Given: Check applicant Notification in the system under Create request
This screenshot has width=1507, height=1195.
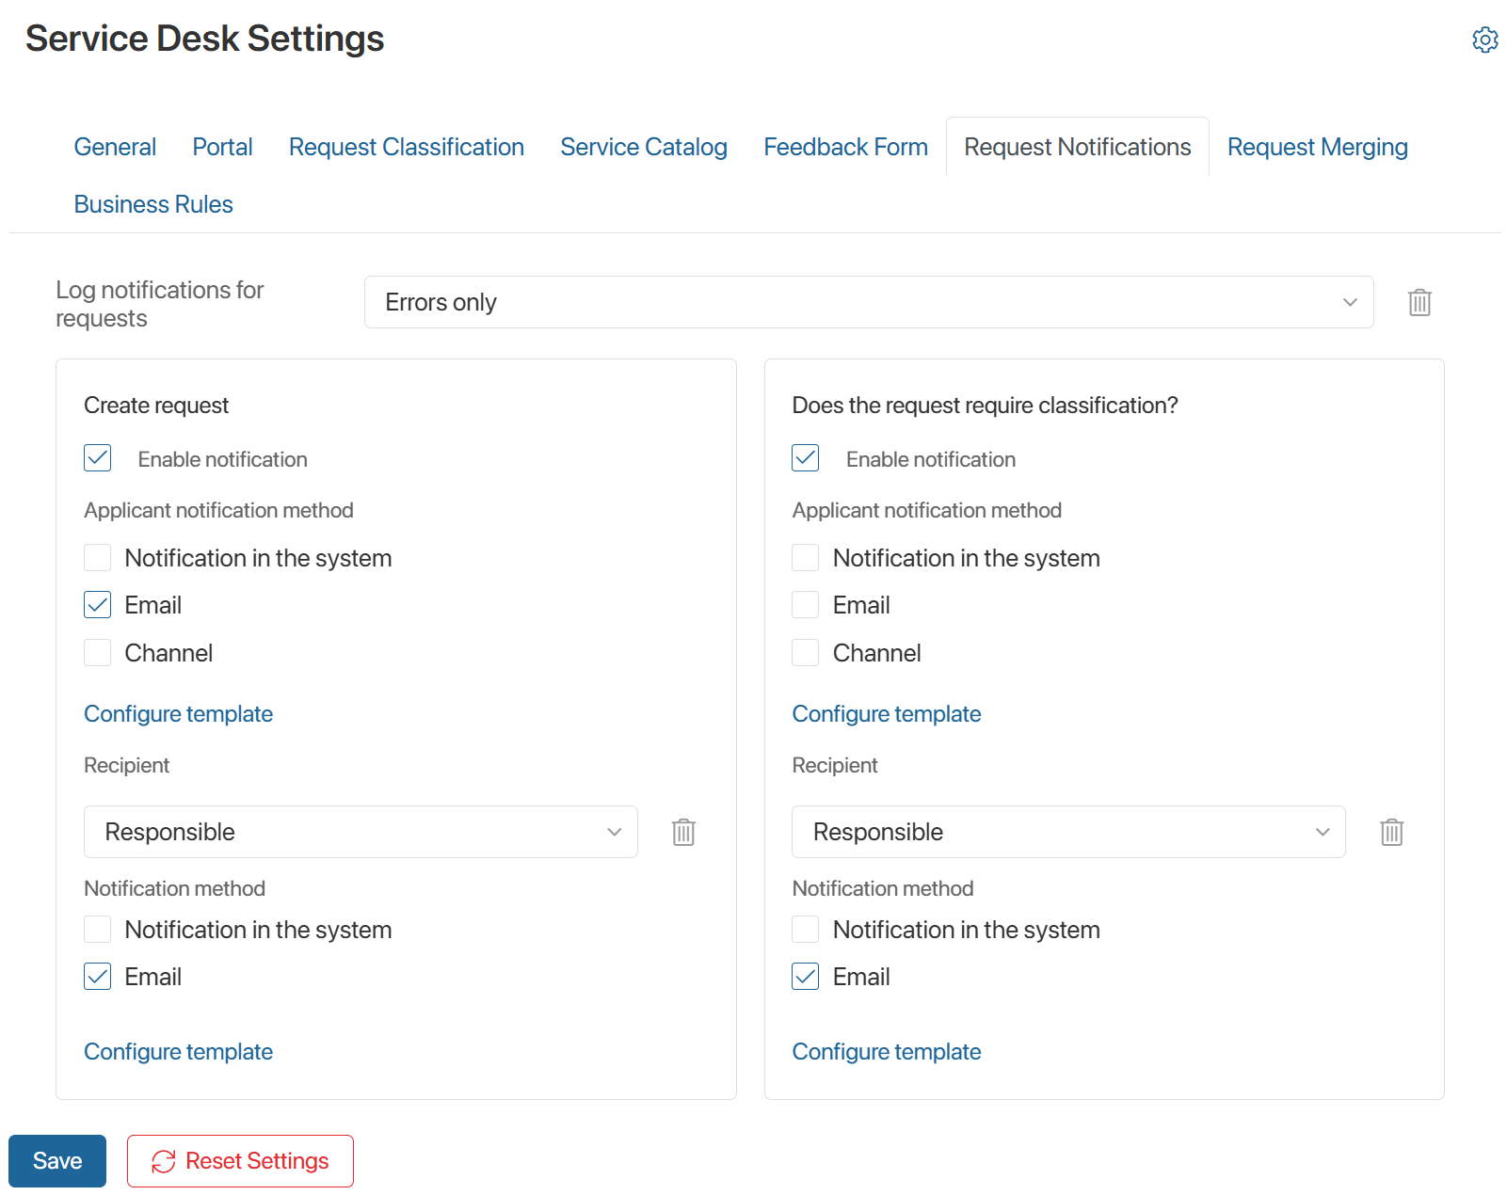Looking at the screenshot, I should [x=98, y=558].
